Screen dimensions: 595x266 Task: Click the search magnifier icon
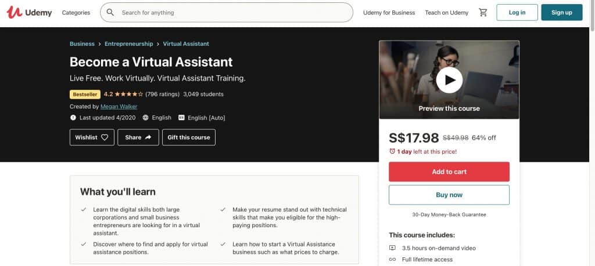110,13
